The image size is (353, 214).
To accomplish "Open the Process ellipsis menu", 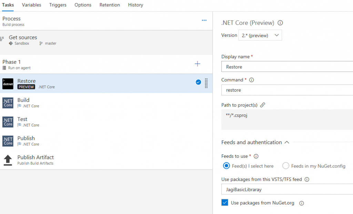I will click(x=204, y=21).
